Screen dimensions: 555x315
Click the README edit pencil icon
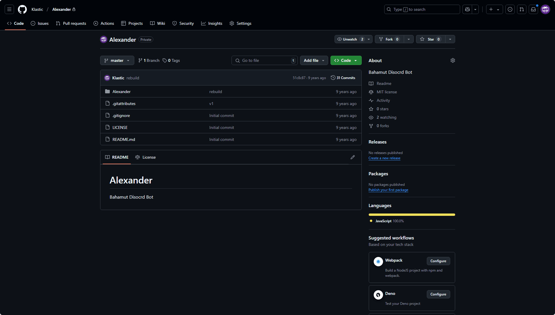coord(353,157)
